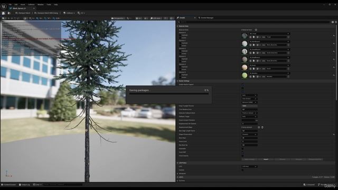Reset Element 0 material to default
The width and height of the screenshot is (338, 190).
coord(334,36)
